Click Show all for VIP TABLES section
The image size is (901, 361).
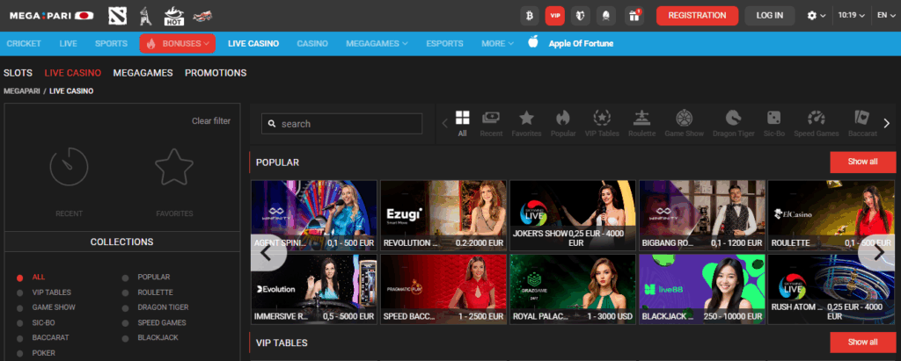(x=863, y=342)
